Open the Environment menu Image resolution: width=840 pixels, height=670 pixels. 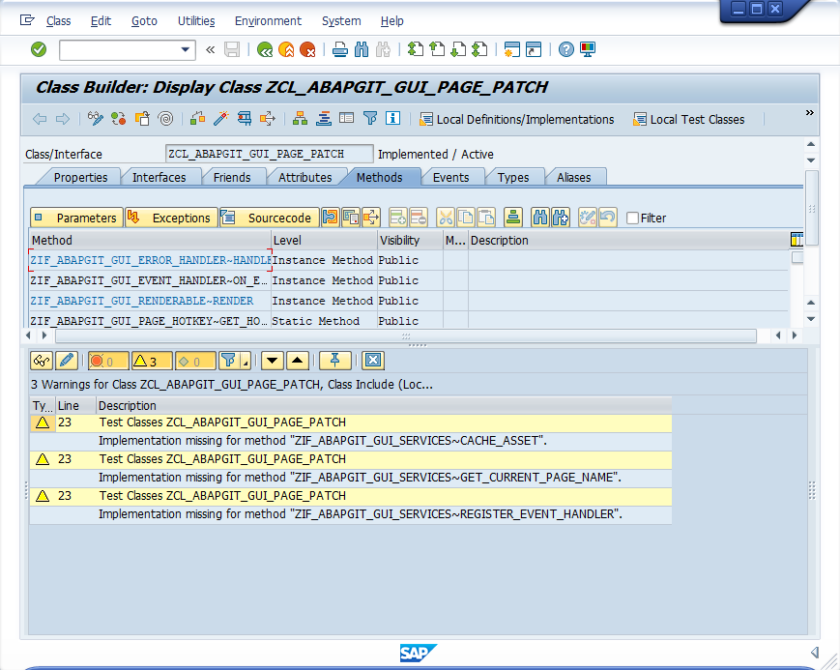coord(268,21)
